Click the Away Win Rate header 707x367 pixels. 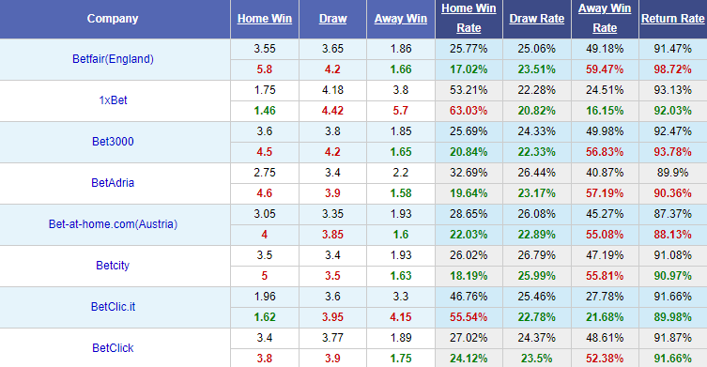pyautogui.click(x=605, y=18)
